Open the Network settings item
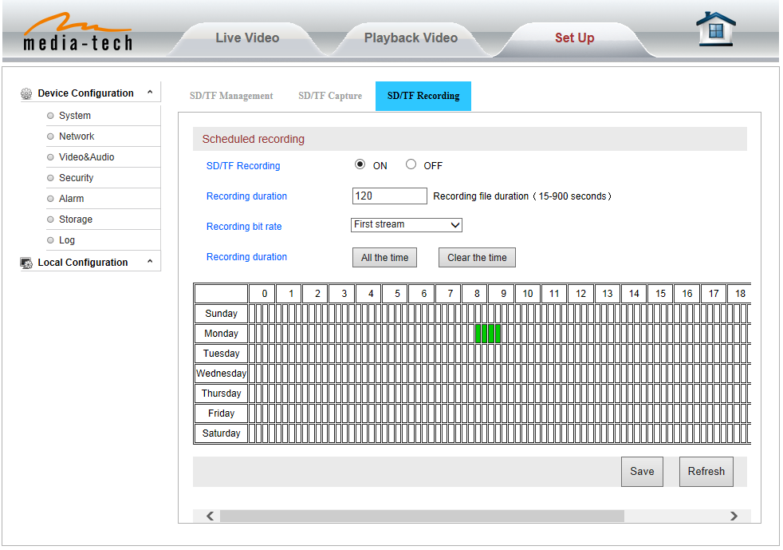This screenshot has height=550, width=783. tap(77, 137)
